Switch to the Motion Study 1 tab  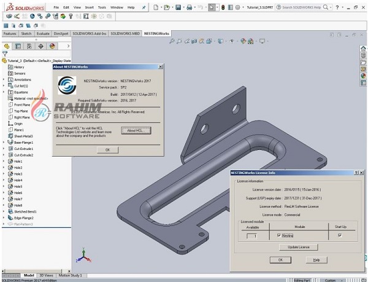click(71, 275)
